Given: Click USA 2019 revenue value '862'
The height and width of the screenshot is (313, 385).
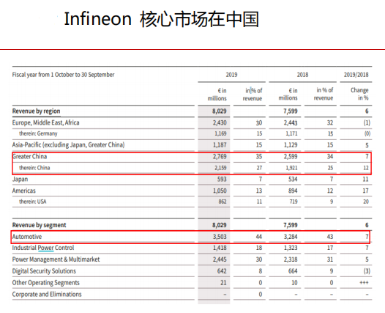Looking at the screenshot, I should 223,202.
